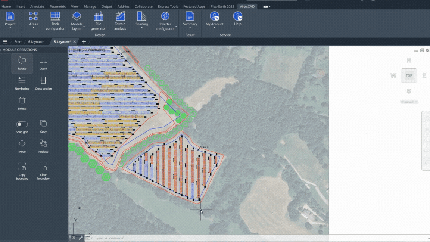
Task: Open the Rack configurator
Action: [x=55, y=21]
